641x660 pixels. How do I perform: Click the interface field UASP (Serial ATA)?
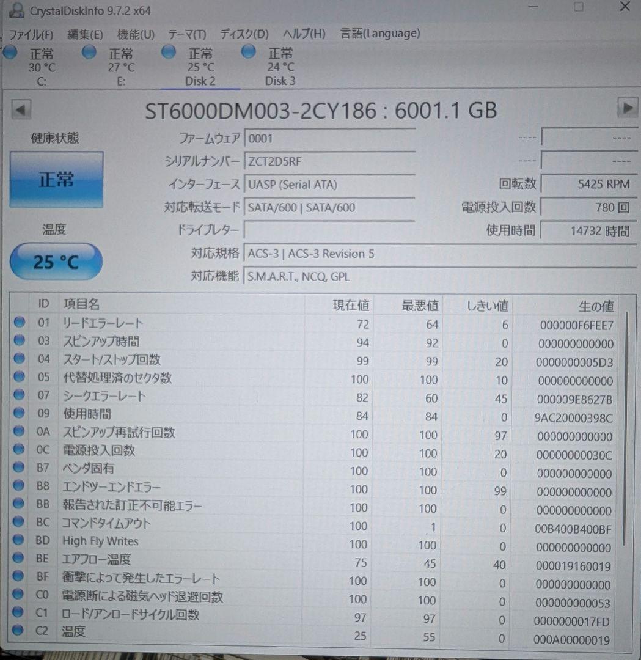click(x=329, y=185)
